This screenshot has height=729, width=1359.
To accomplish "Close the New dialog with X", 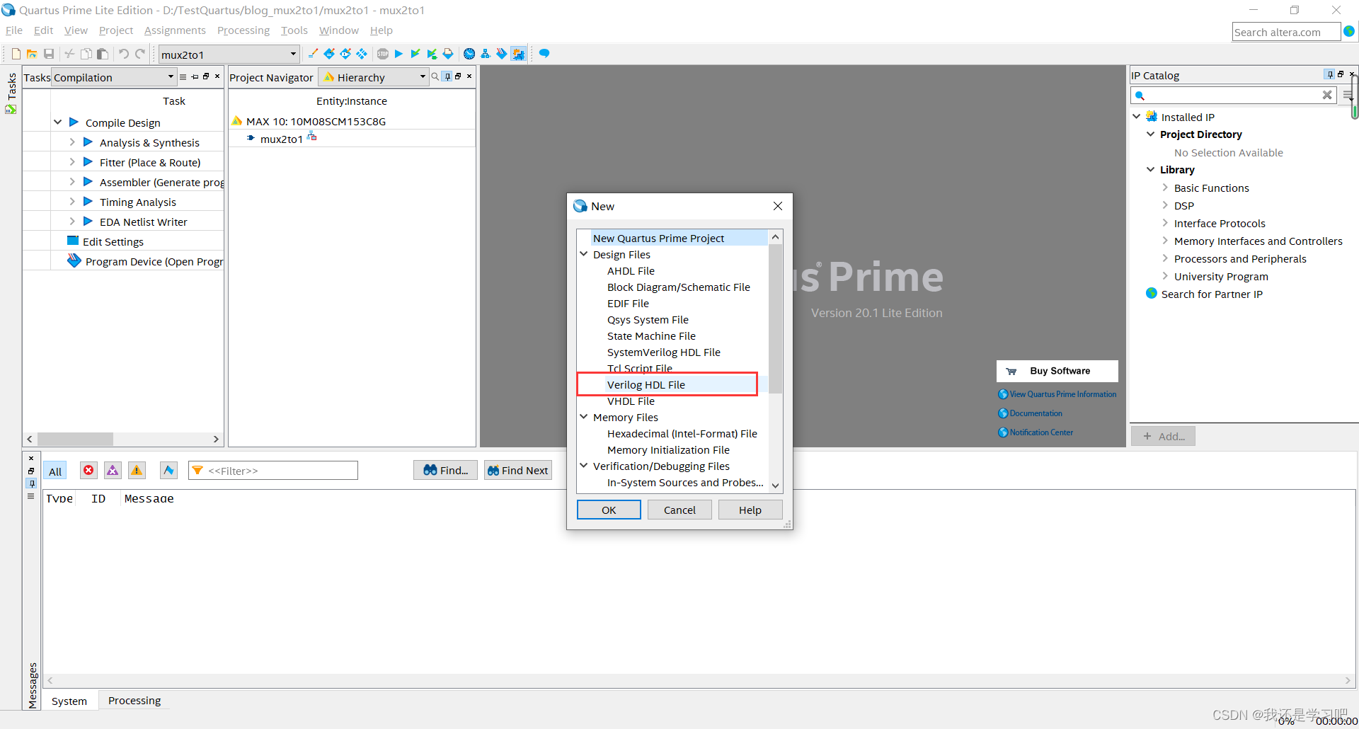I will pos(778,206).
